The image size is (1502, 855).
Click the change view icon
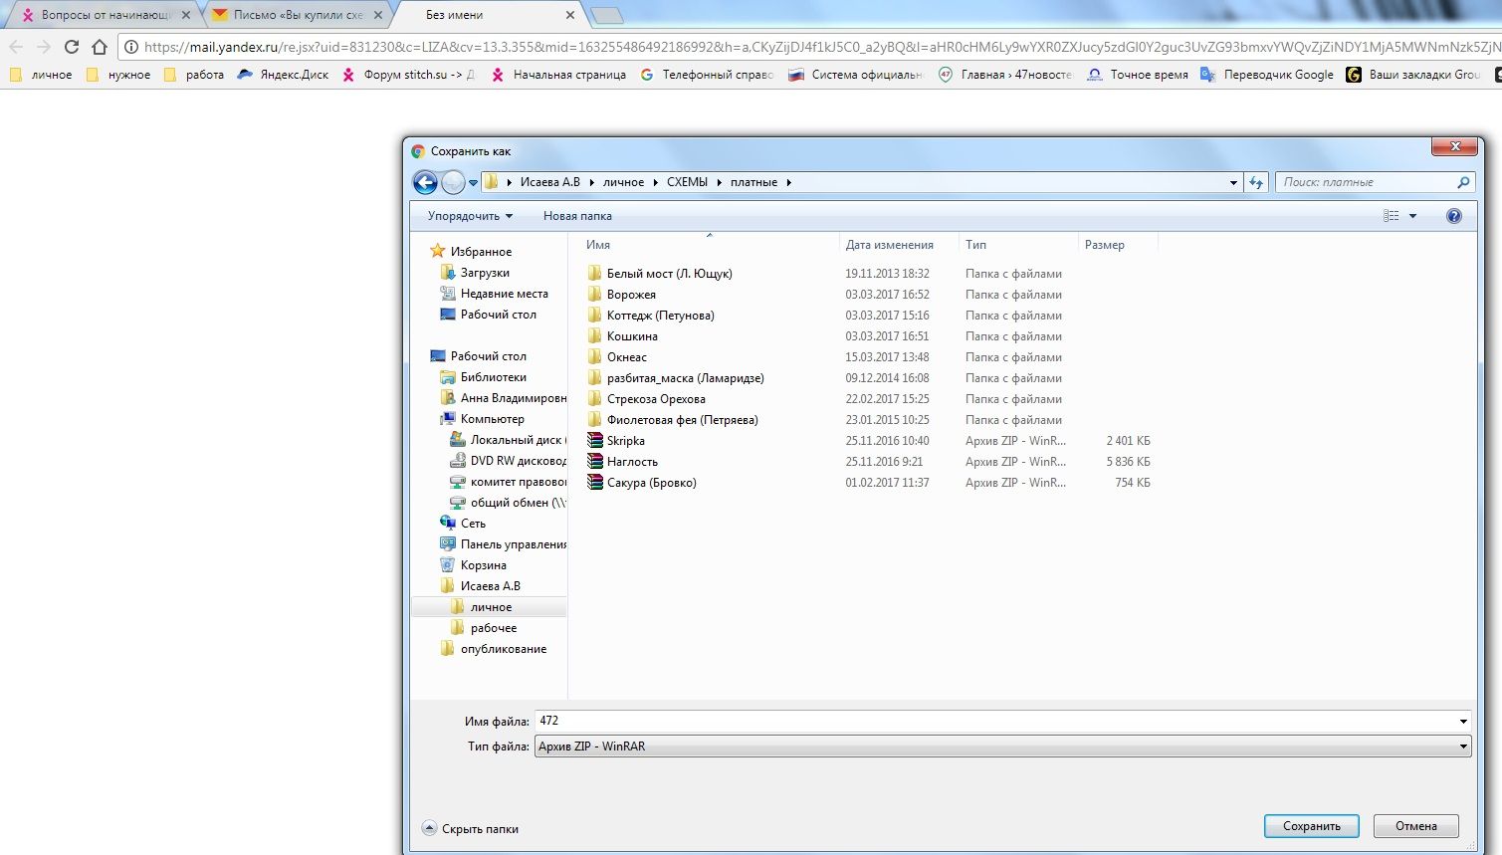1392,216
